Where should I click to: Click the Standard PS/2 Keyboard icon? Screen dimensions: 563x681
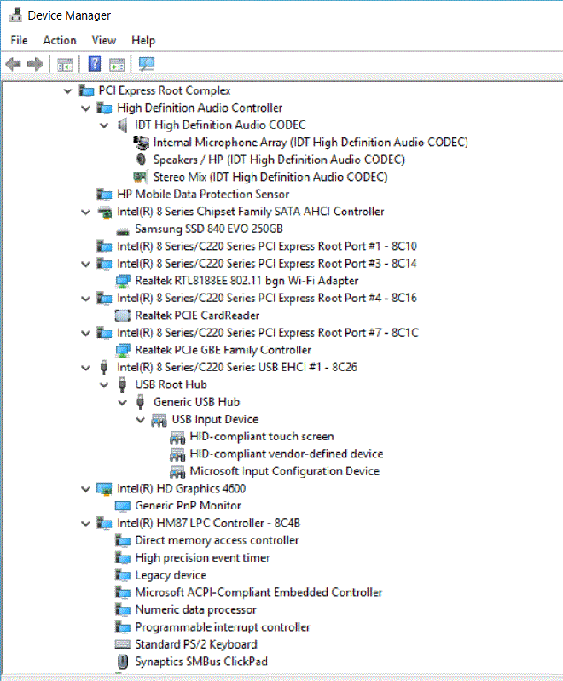(123, 644)
